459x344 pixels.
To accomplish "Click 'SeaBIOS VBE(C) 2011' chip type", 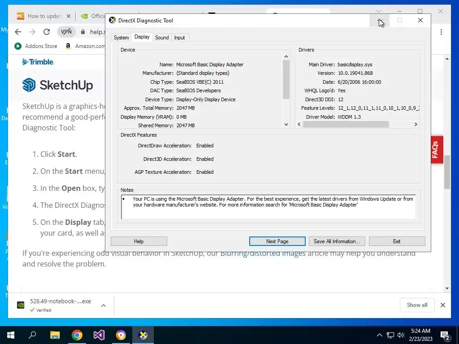I will tap(199, 82).
